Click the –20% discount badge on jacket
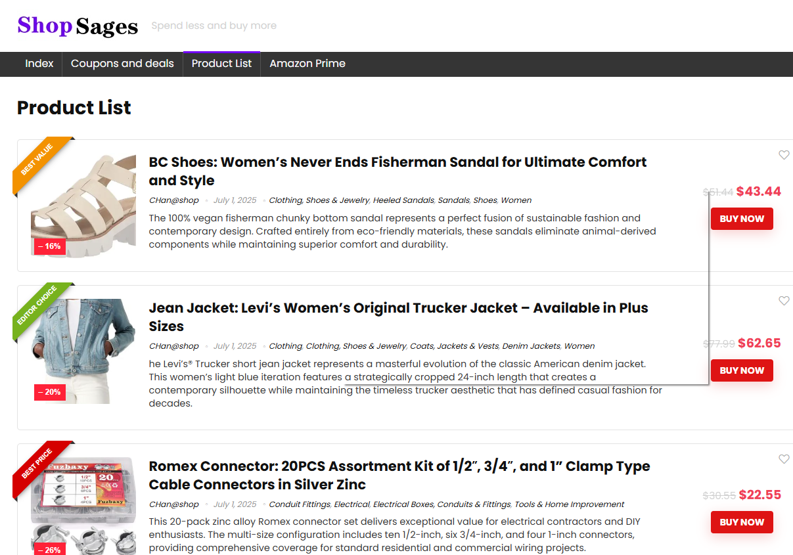 [49, 392]
